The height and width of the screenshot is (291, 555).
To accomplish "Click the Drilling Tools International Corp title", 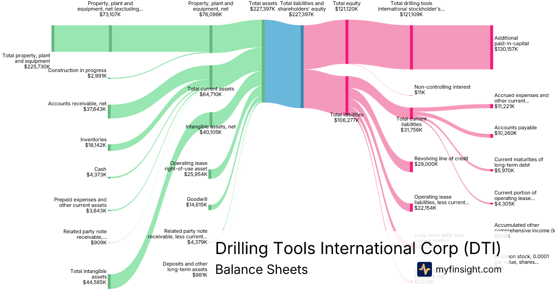I will [358, 249].
